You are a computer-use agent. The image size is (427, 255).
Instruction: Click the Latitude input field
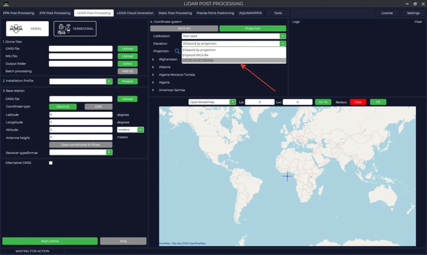(x=80, y=115)
